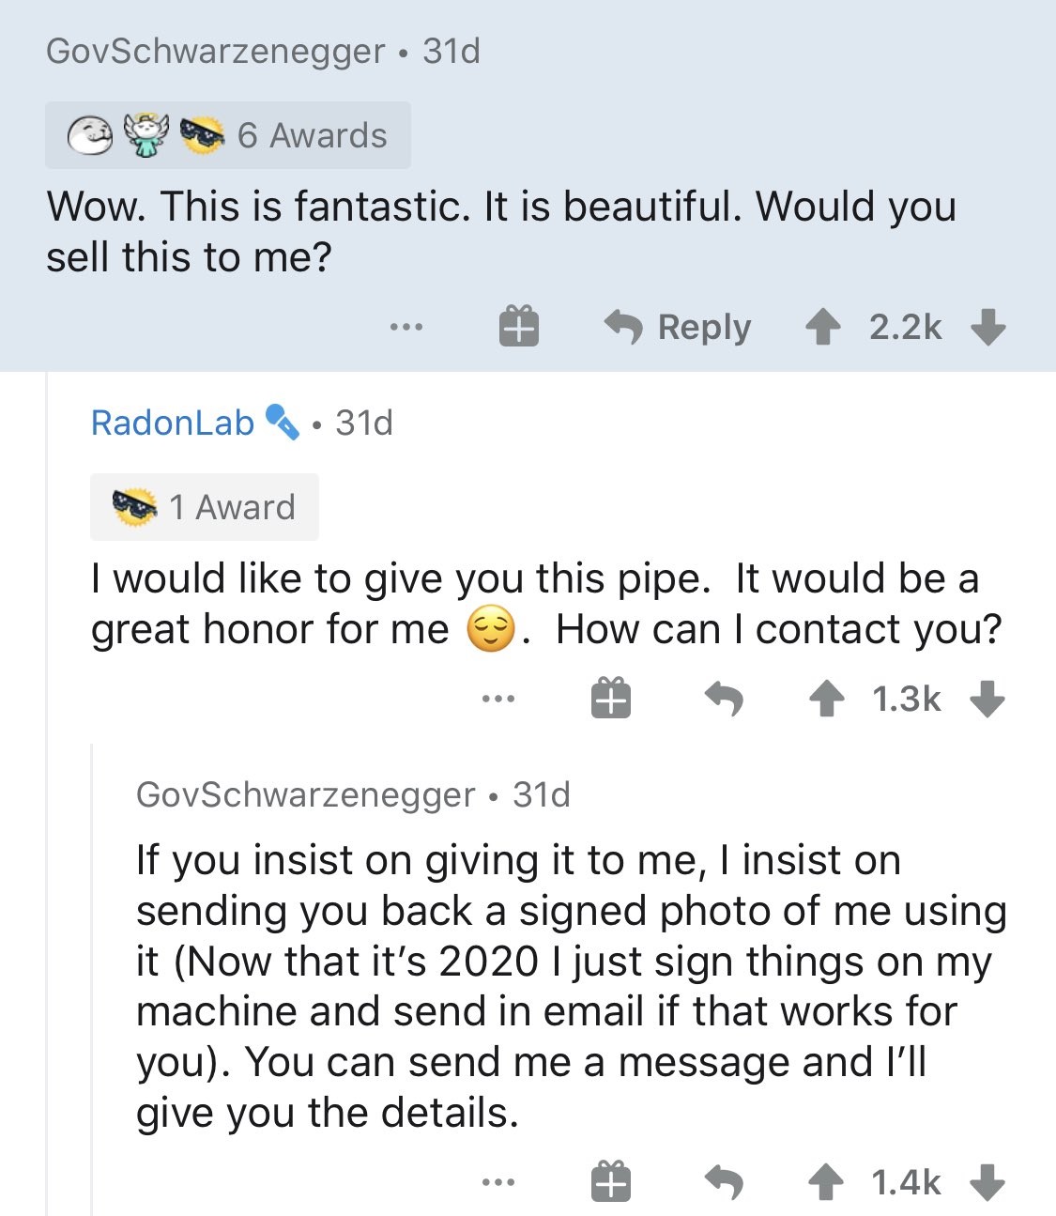Downvote the 1.4k signed photo comment

987,1182
